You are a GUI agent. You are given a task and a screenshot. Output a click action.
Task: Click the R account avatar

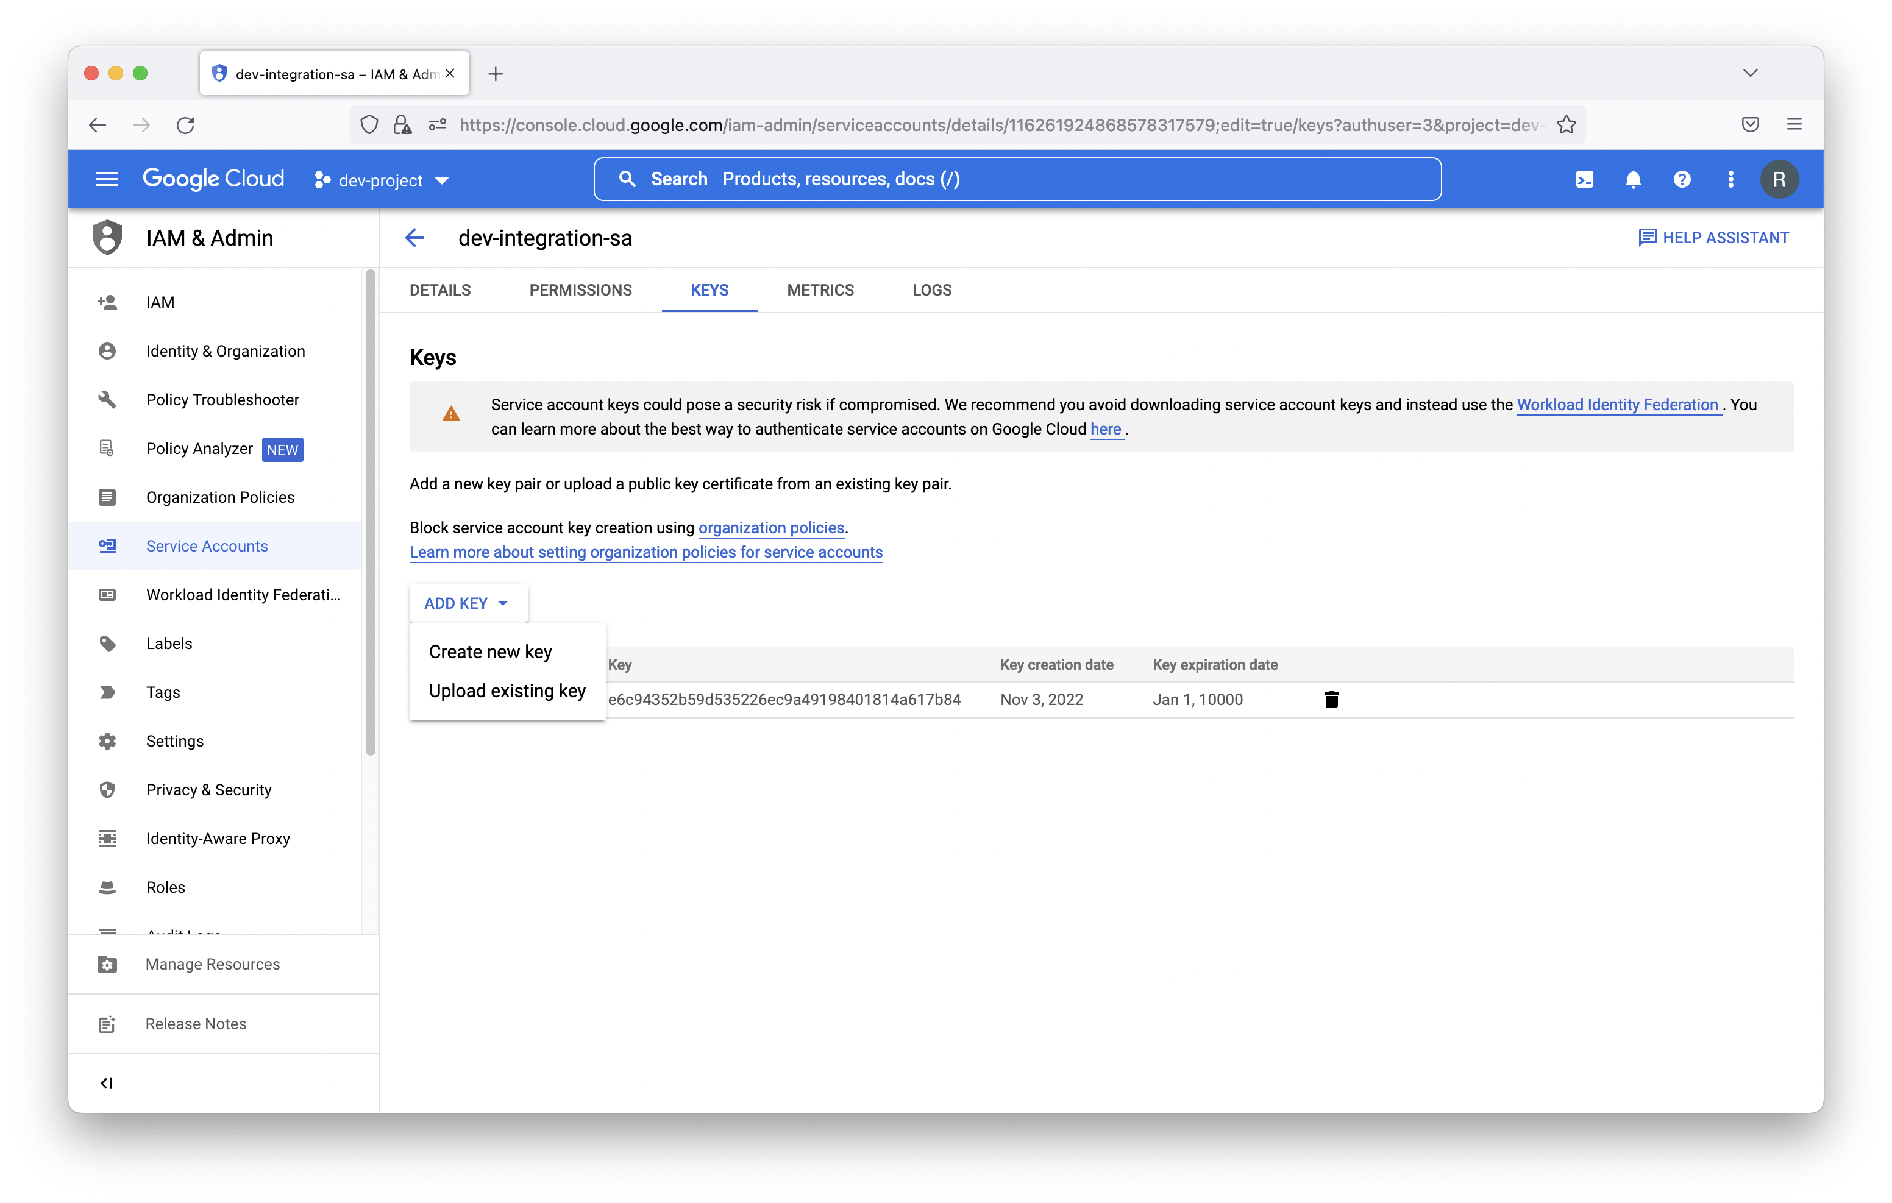[x=1779, y=179]
